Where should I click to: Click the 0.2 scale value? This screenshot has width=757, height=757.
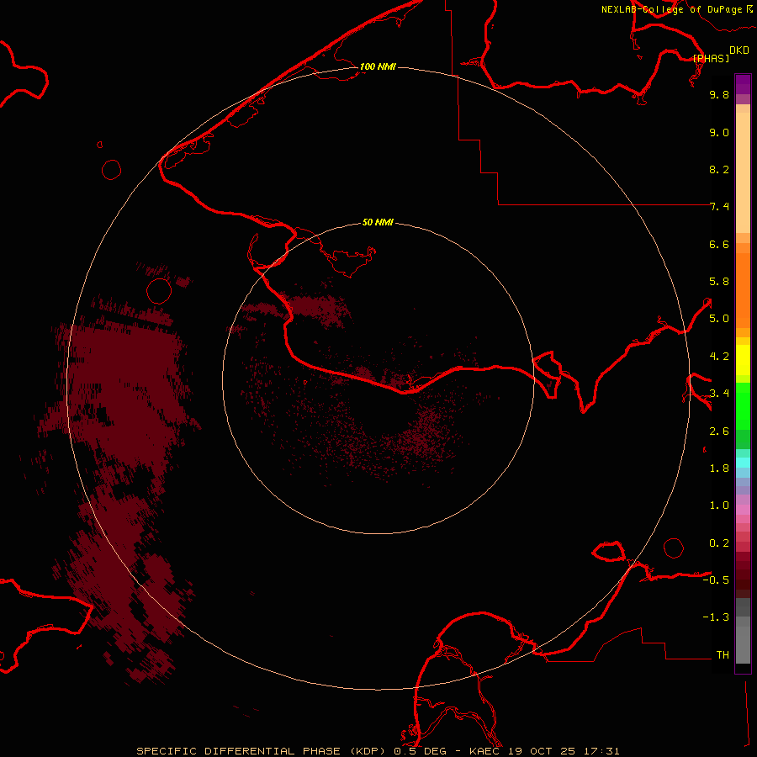pos(719,543)
